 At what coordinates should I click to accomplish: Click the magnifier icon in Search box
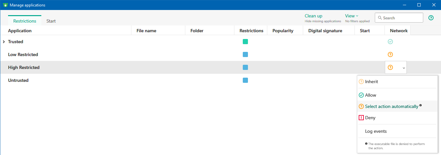click(x=380, y=18)
